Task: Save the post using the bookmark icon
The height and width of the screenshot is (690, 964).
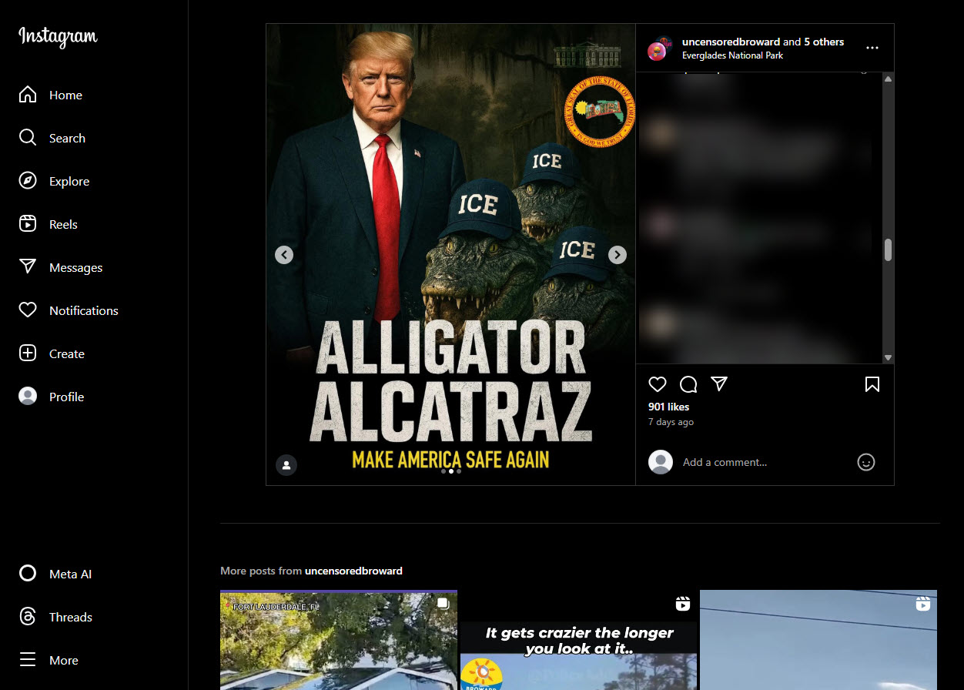Action: [x=872, y=384]
